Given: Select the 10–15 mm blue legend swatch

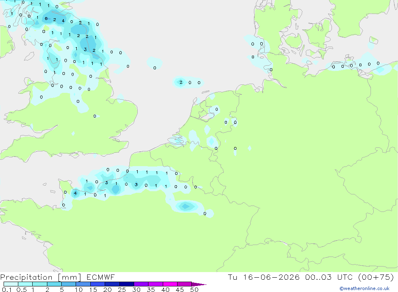Looking at the screenshot, I should coord(83,284).
